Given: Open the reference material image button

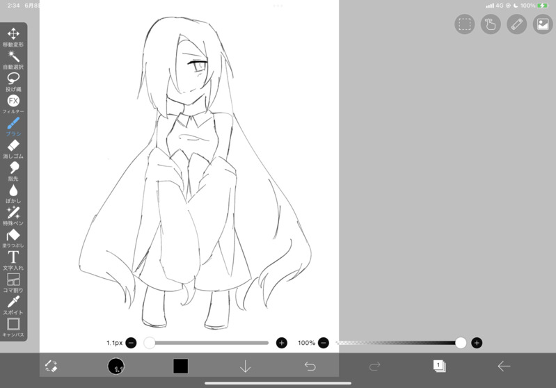Looking at the screenshot, I should click(x=543, y=24).
